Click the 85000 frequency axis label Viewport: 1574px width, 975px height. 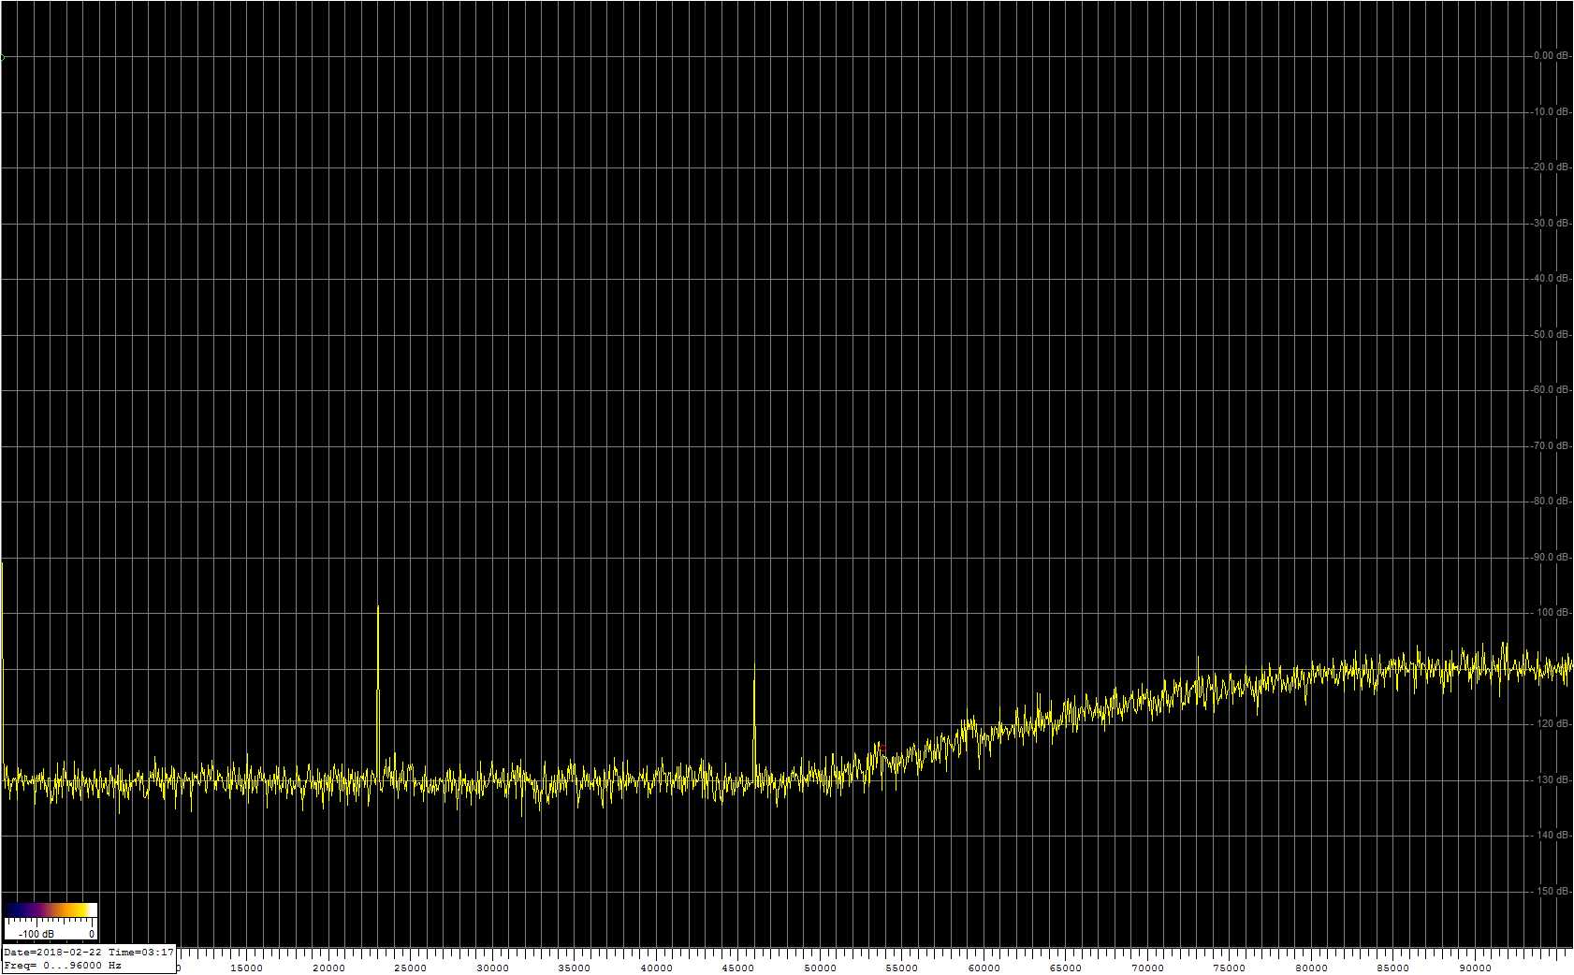(x=1393, y=968)
